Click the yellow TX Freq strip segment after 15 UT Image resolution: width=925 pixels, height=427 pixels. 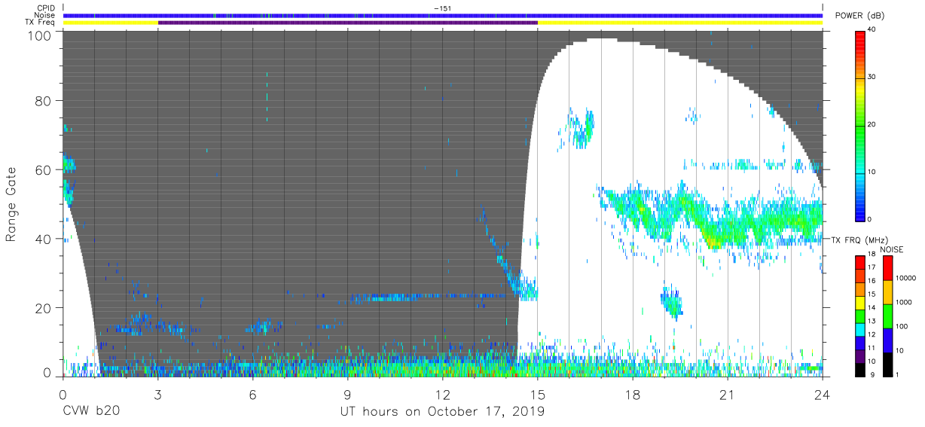point(680,23)
